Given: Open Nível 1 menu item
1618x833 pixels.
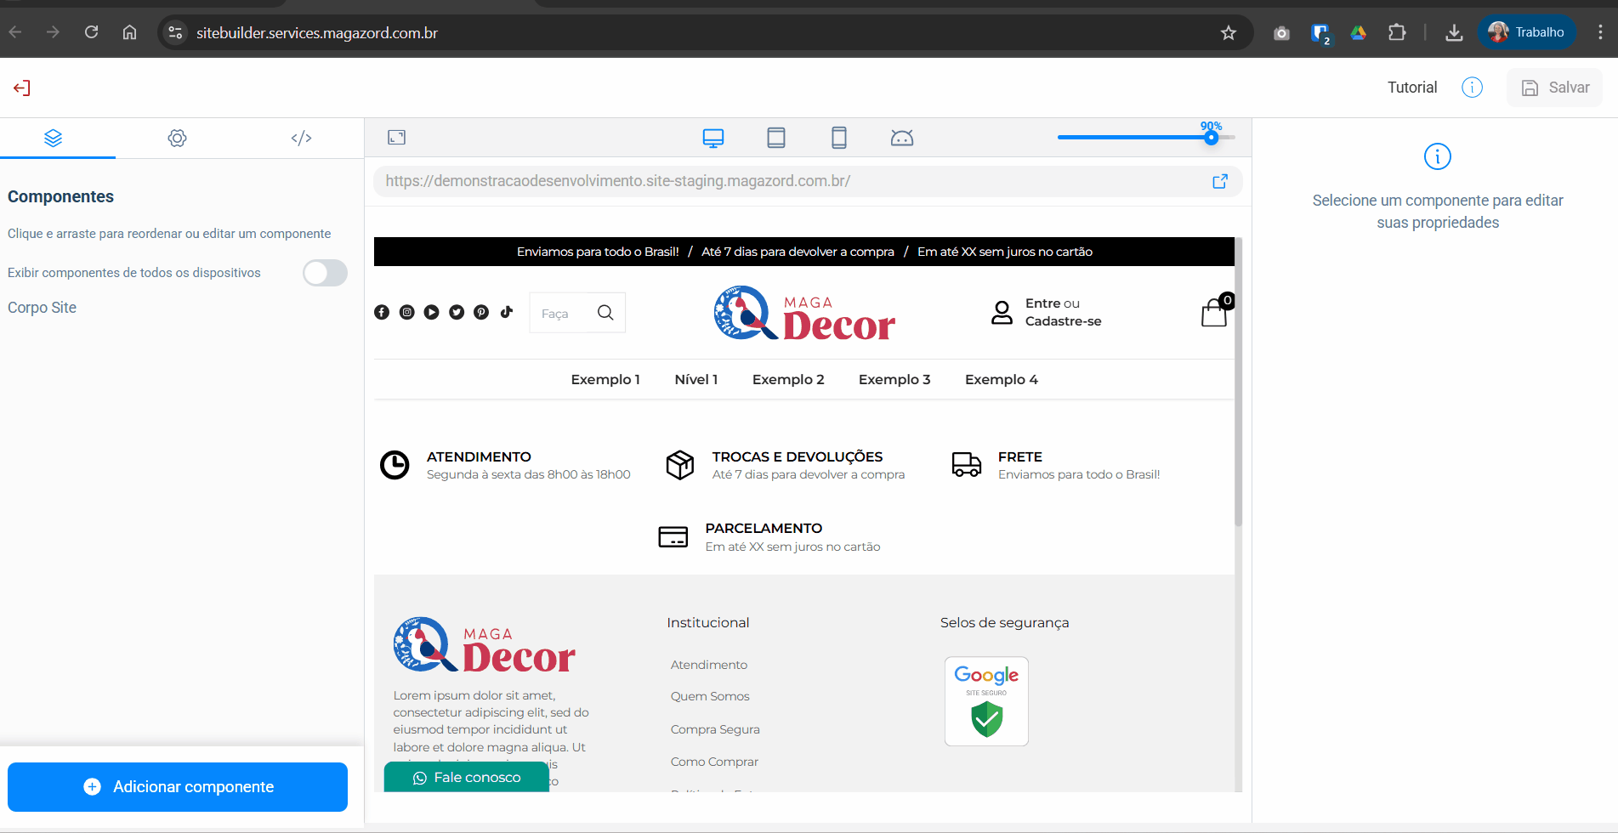Looking at the screenshot, I should (696, 379).
